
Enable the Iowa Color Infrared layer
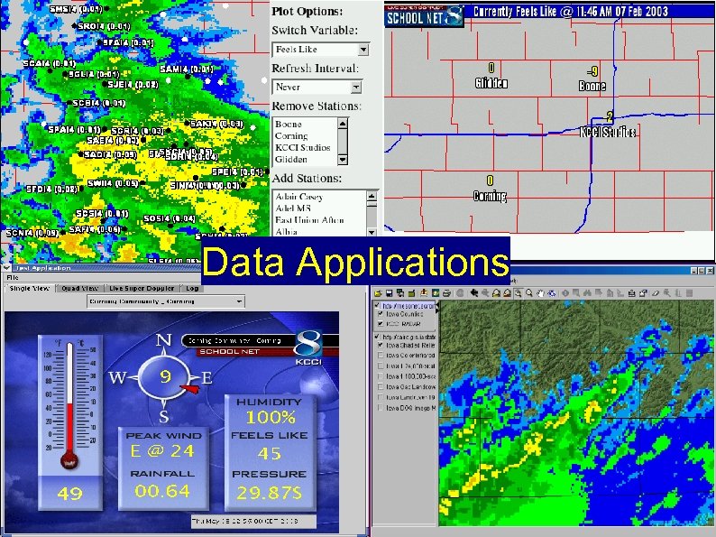[x=381, y=355]
